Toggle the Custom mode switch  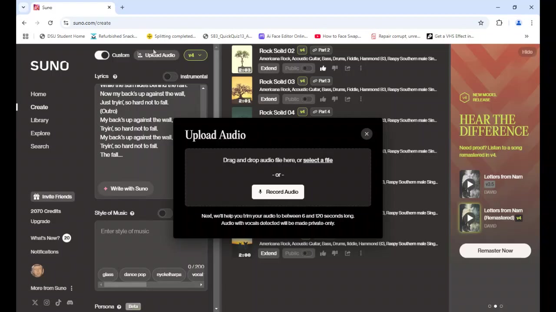pos(102,55)
